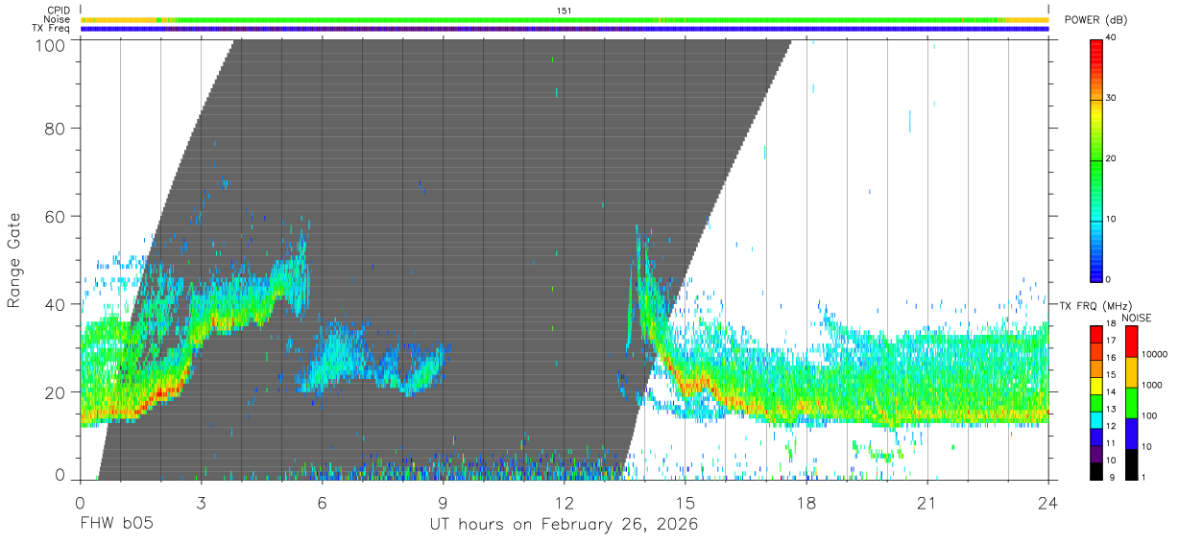Click the x-axis label 21
The image size is (1179, 544).
(926, 503)
